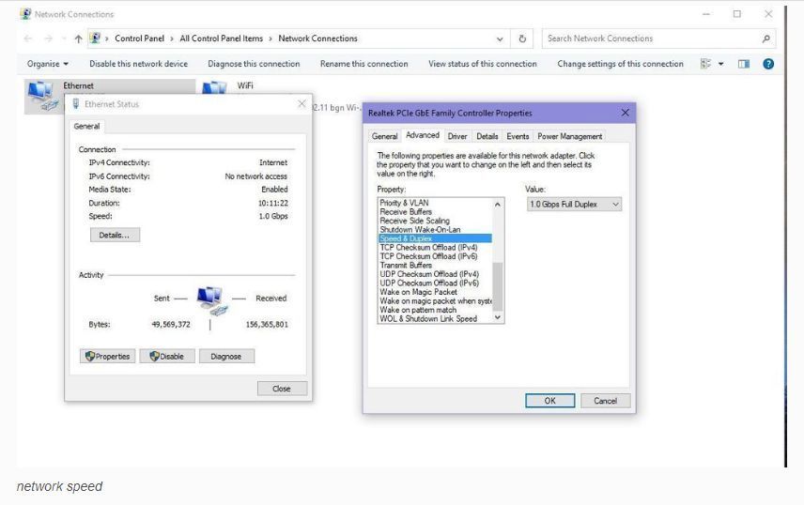Select TCP Checksum Offload (IPv6) property
Screen dimensions: 804x505
point(435,256)
